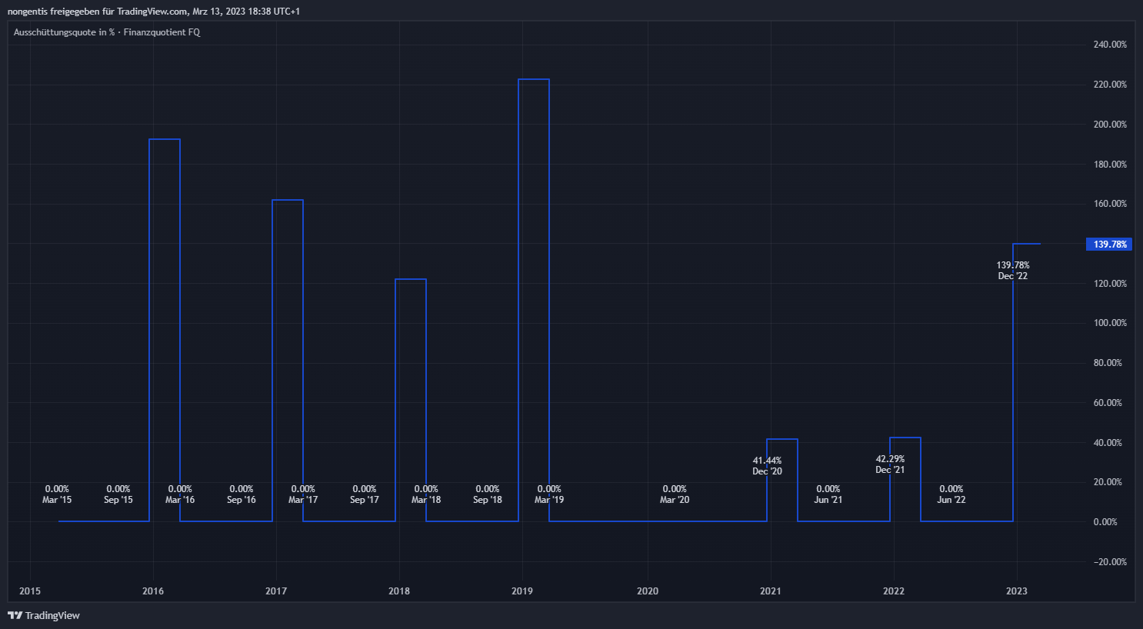Click the 0.00% Mar '15 data label
1143x629 pixels.
click(57, 494)
